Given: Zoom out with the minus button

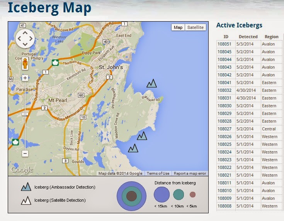Looking at the screenshot, I should click(25, 154).
